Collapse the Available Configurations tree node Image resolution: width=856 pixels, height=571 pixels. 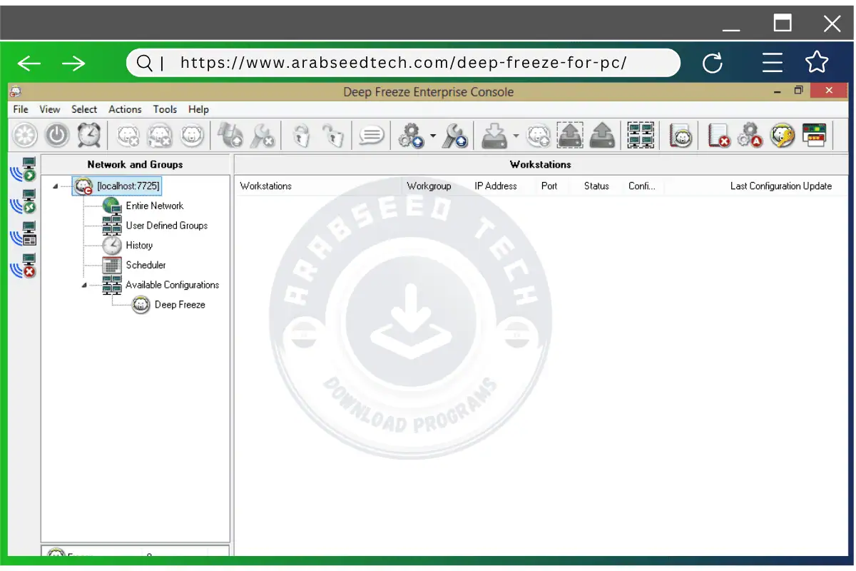pos(84,285)
